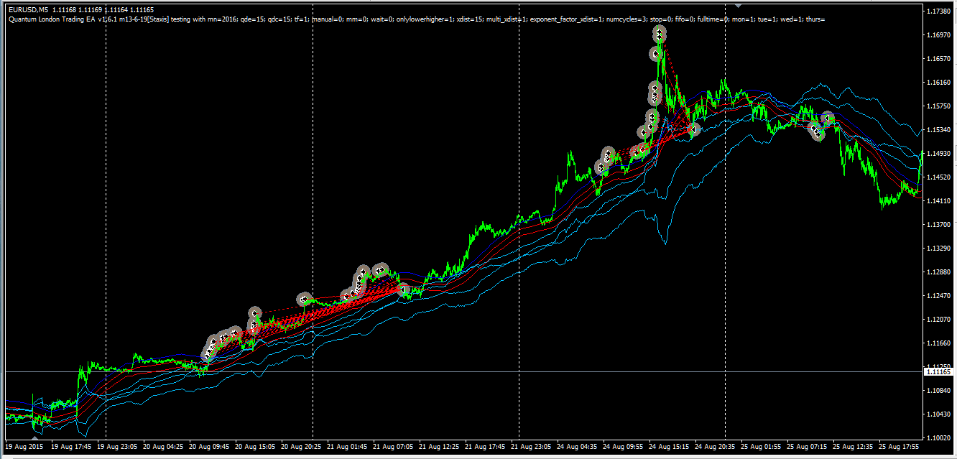The width and height of the screenshot is (957, 459).
Task: Click the Quantum London Trading EA description line
Action: click(416, 19)
